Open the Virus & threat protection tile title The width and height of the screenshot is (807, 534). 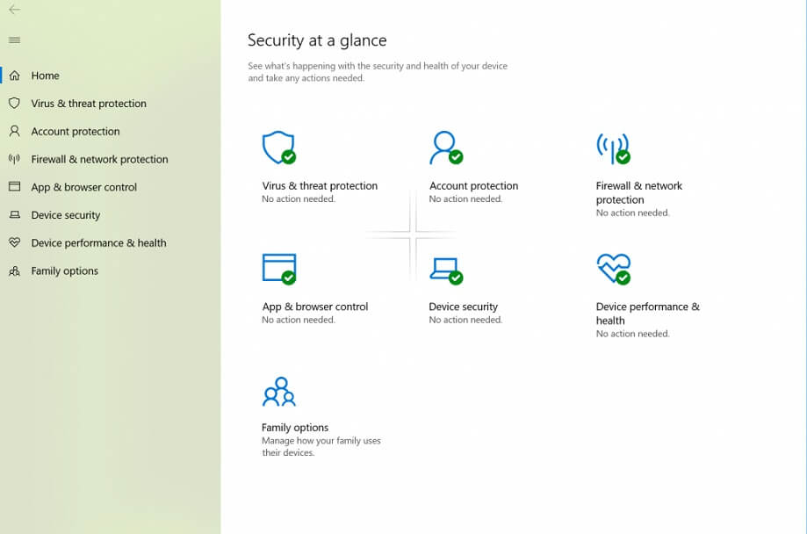pyautogui.click(x=320, y=185)
